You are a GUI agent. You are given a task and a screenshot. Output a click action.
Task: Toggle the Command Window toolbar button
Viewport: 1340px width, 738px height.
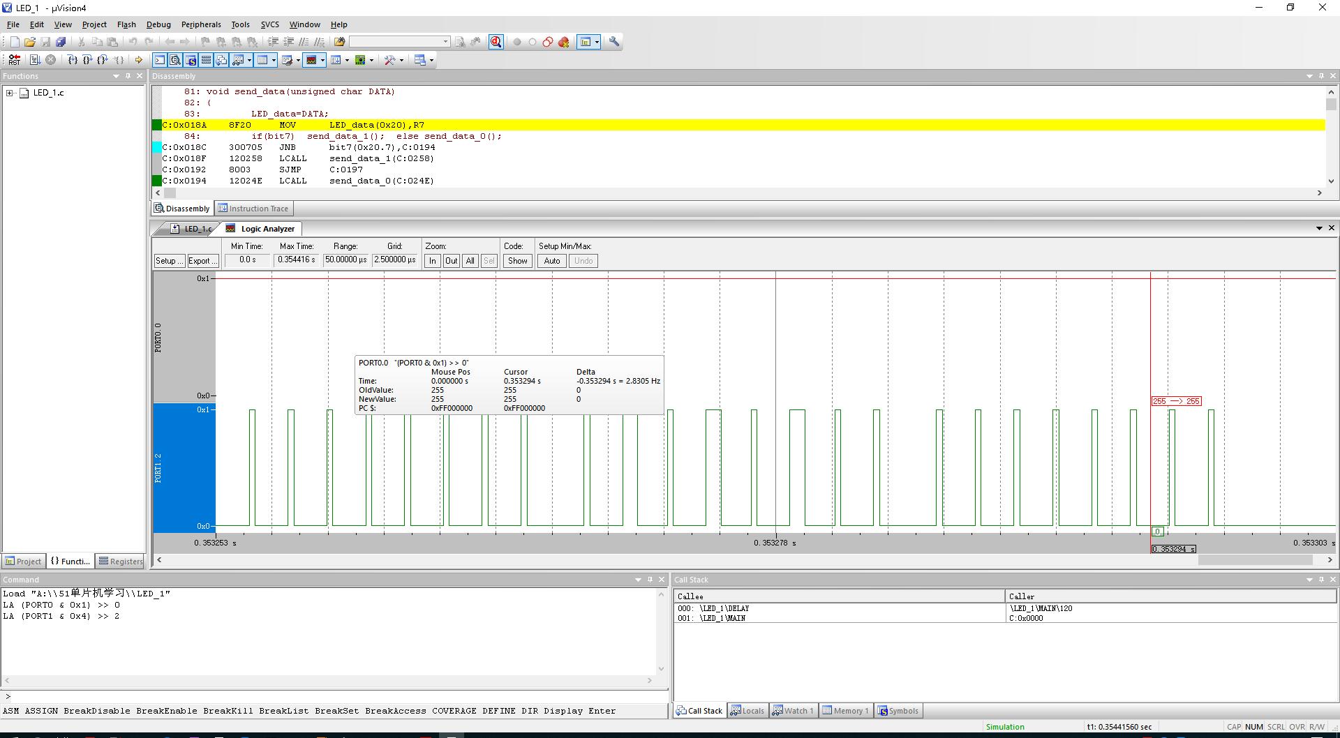tap(160, 60)
